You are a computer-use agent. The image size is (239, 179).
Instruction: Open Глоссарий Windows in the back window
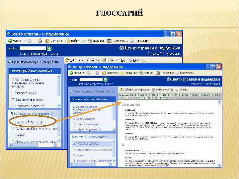[29, 122]
